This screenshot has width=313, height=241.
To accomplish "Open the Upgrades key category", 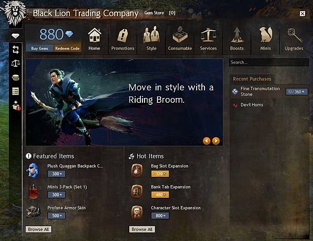I will [x=294, y=39].
